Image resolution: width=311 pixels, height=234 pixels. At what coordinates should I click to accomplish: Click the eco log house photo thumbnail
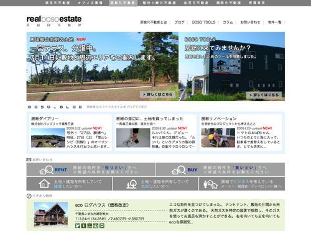[51, 214]
